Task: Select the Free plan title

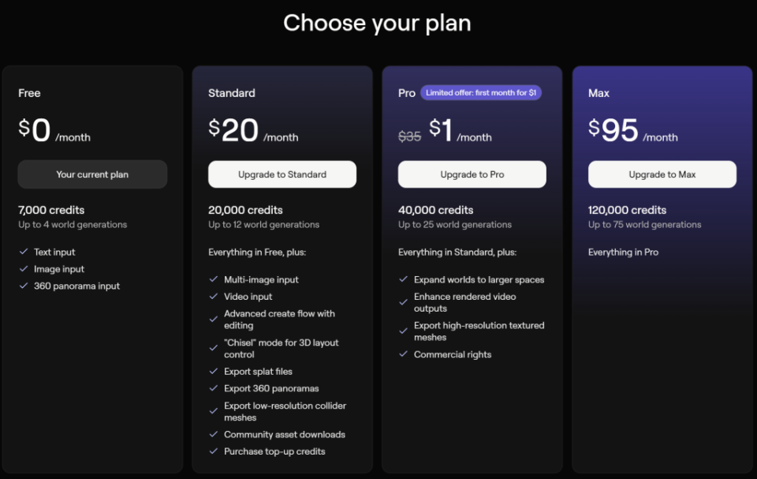Action: pyautogui.click(x=29, y=93)
